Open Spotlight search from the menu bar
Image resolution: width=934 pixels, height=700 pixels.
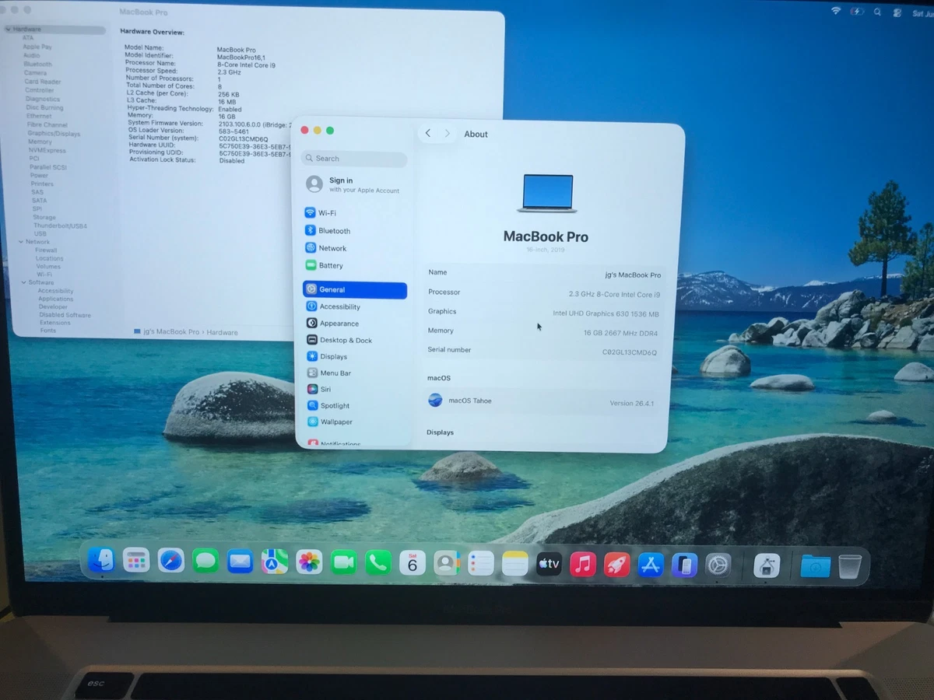coord(878,12)
